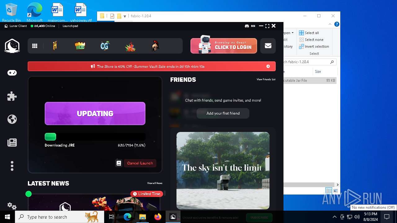Open the envelope messages inbox
Viewport: 397px width, 223px height.
coord(268,46)
